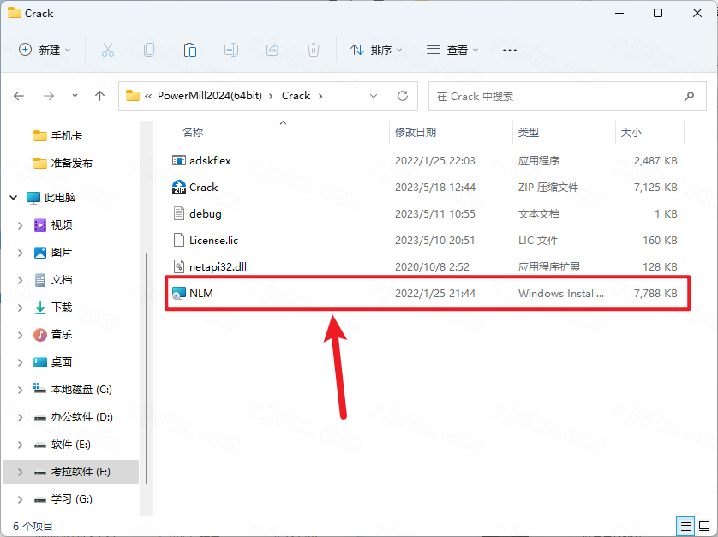This screenshot has width=718, height=537.
Task: Select 考拉软件 (F:) drive in sidebar
Action: (81, 472)
